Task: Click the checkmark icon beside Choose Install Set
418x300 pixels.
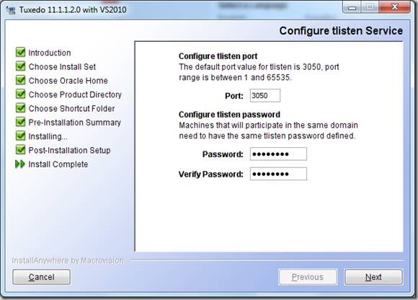Action: 20,66
